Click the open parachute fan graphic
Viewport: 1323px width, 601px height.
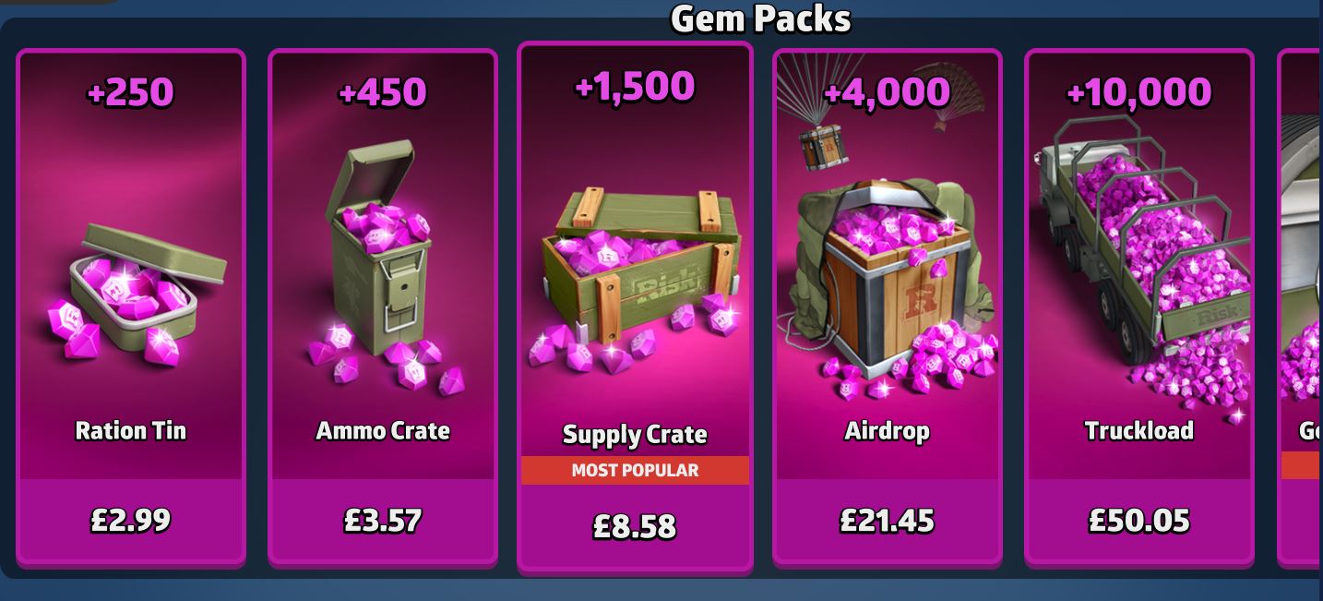pyautogui.click(x=950, y=95)
